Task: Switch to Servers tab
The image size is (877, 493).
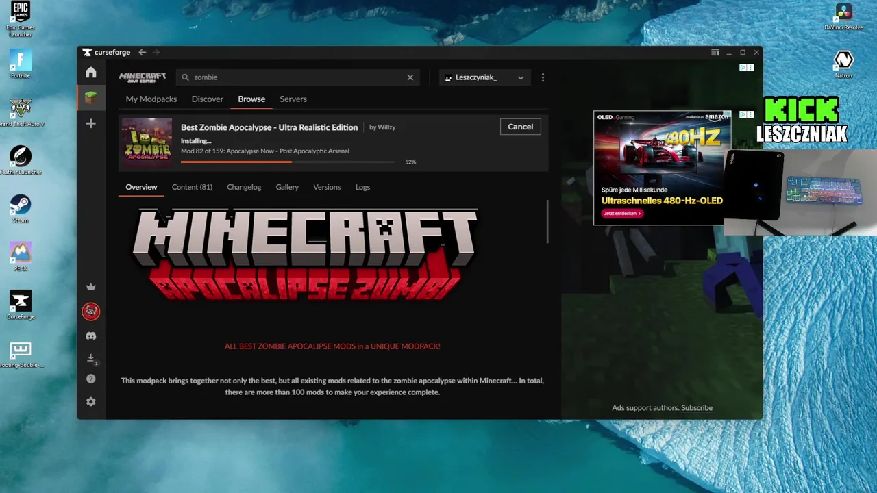Action: 293,99
